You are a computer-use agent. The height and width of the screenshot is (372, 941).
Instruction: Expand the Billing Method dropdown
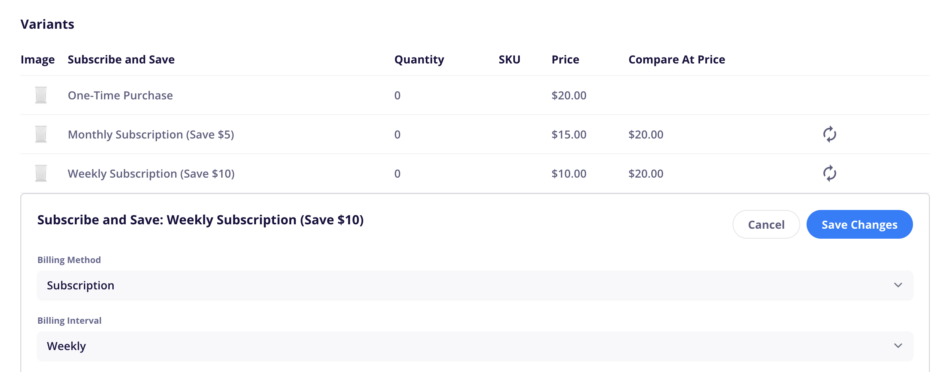tap(475, 285)
